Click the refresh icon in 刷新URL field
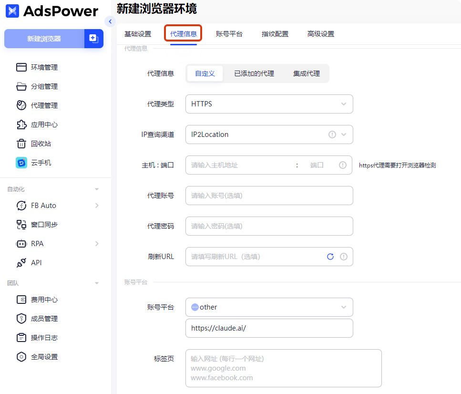461x394 pixels. (x=330, y=257)
